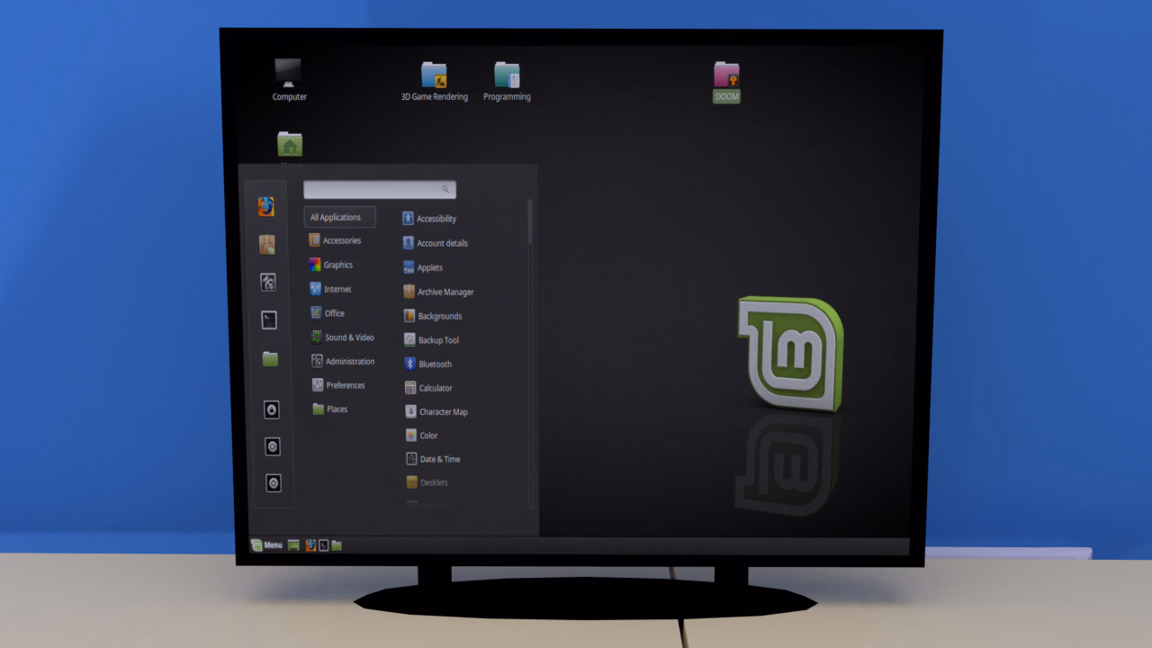Open the DOOM desktop folder
The image size is (1152, 648).
(726, 82)
